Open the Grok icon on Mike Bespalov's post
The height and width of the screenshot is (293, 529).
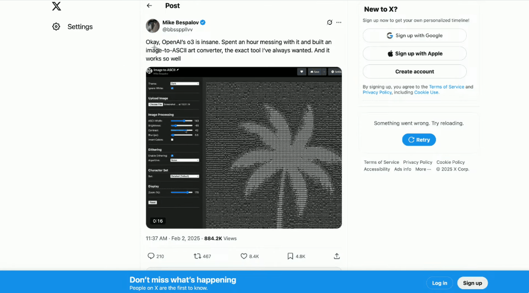coord(330,23)
